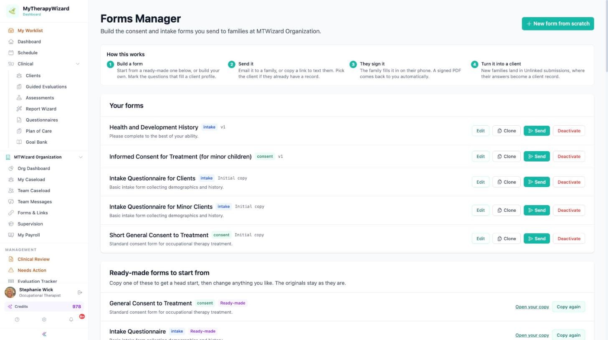Open settings gear icon in sidebar footer
608x340 pixels.
[44, 320]
